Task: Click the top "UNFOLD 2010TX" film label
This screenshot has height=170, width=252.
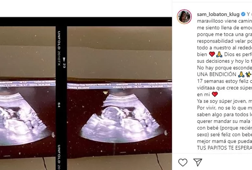Action: (x=59, y=48)
